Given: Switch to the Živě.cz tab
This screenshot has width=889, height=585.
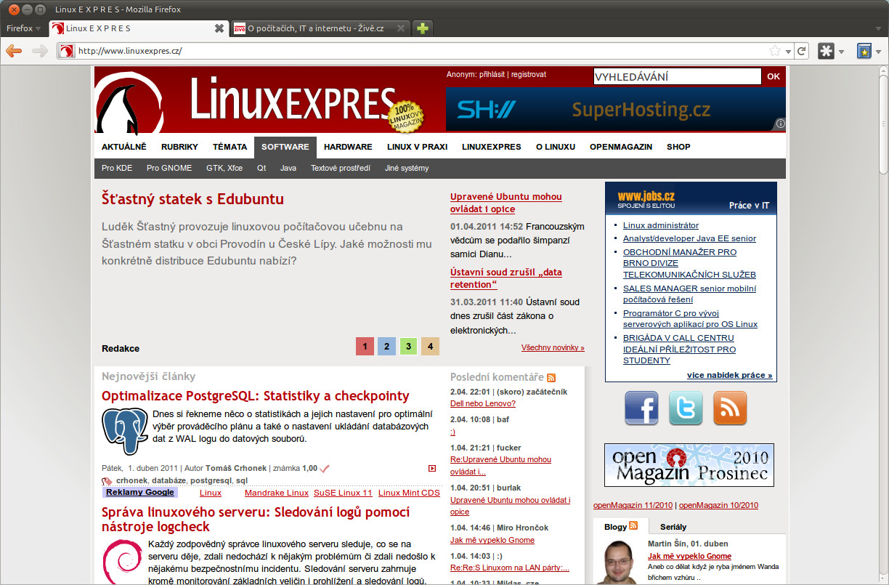Looking at the screenshot, I should point(320,28).
